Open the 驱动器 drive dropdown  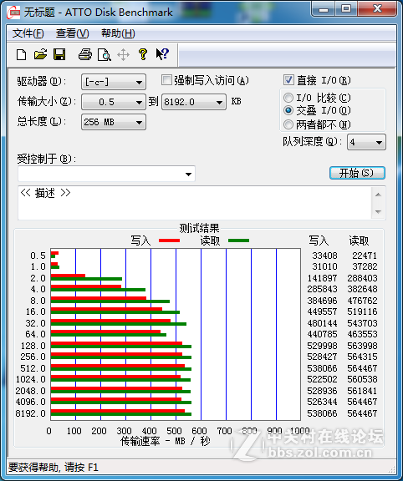coord(114,82)
